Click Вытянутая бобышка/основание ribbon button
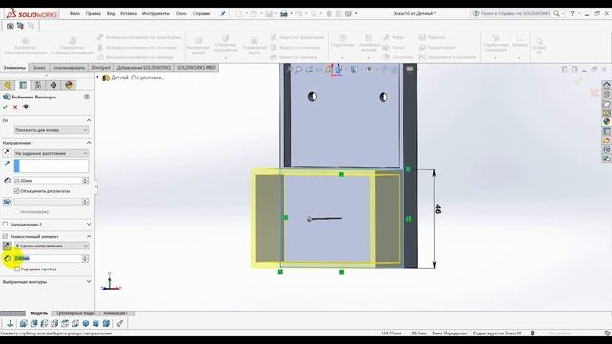This screenshot has height=344, width=612. pos(26,46)
